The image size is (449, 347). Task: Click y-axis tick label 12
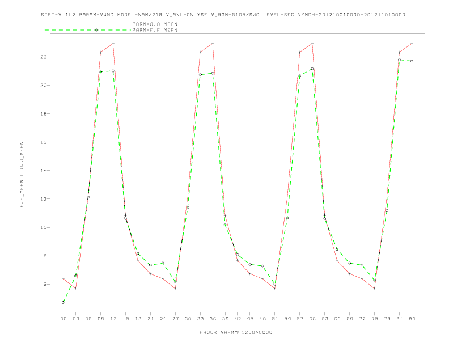click(x=44, y=198)
